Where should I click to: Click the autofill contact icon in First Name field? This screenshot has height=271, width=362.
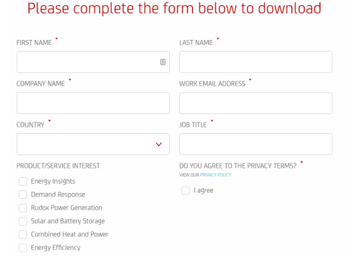[163, 62]
